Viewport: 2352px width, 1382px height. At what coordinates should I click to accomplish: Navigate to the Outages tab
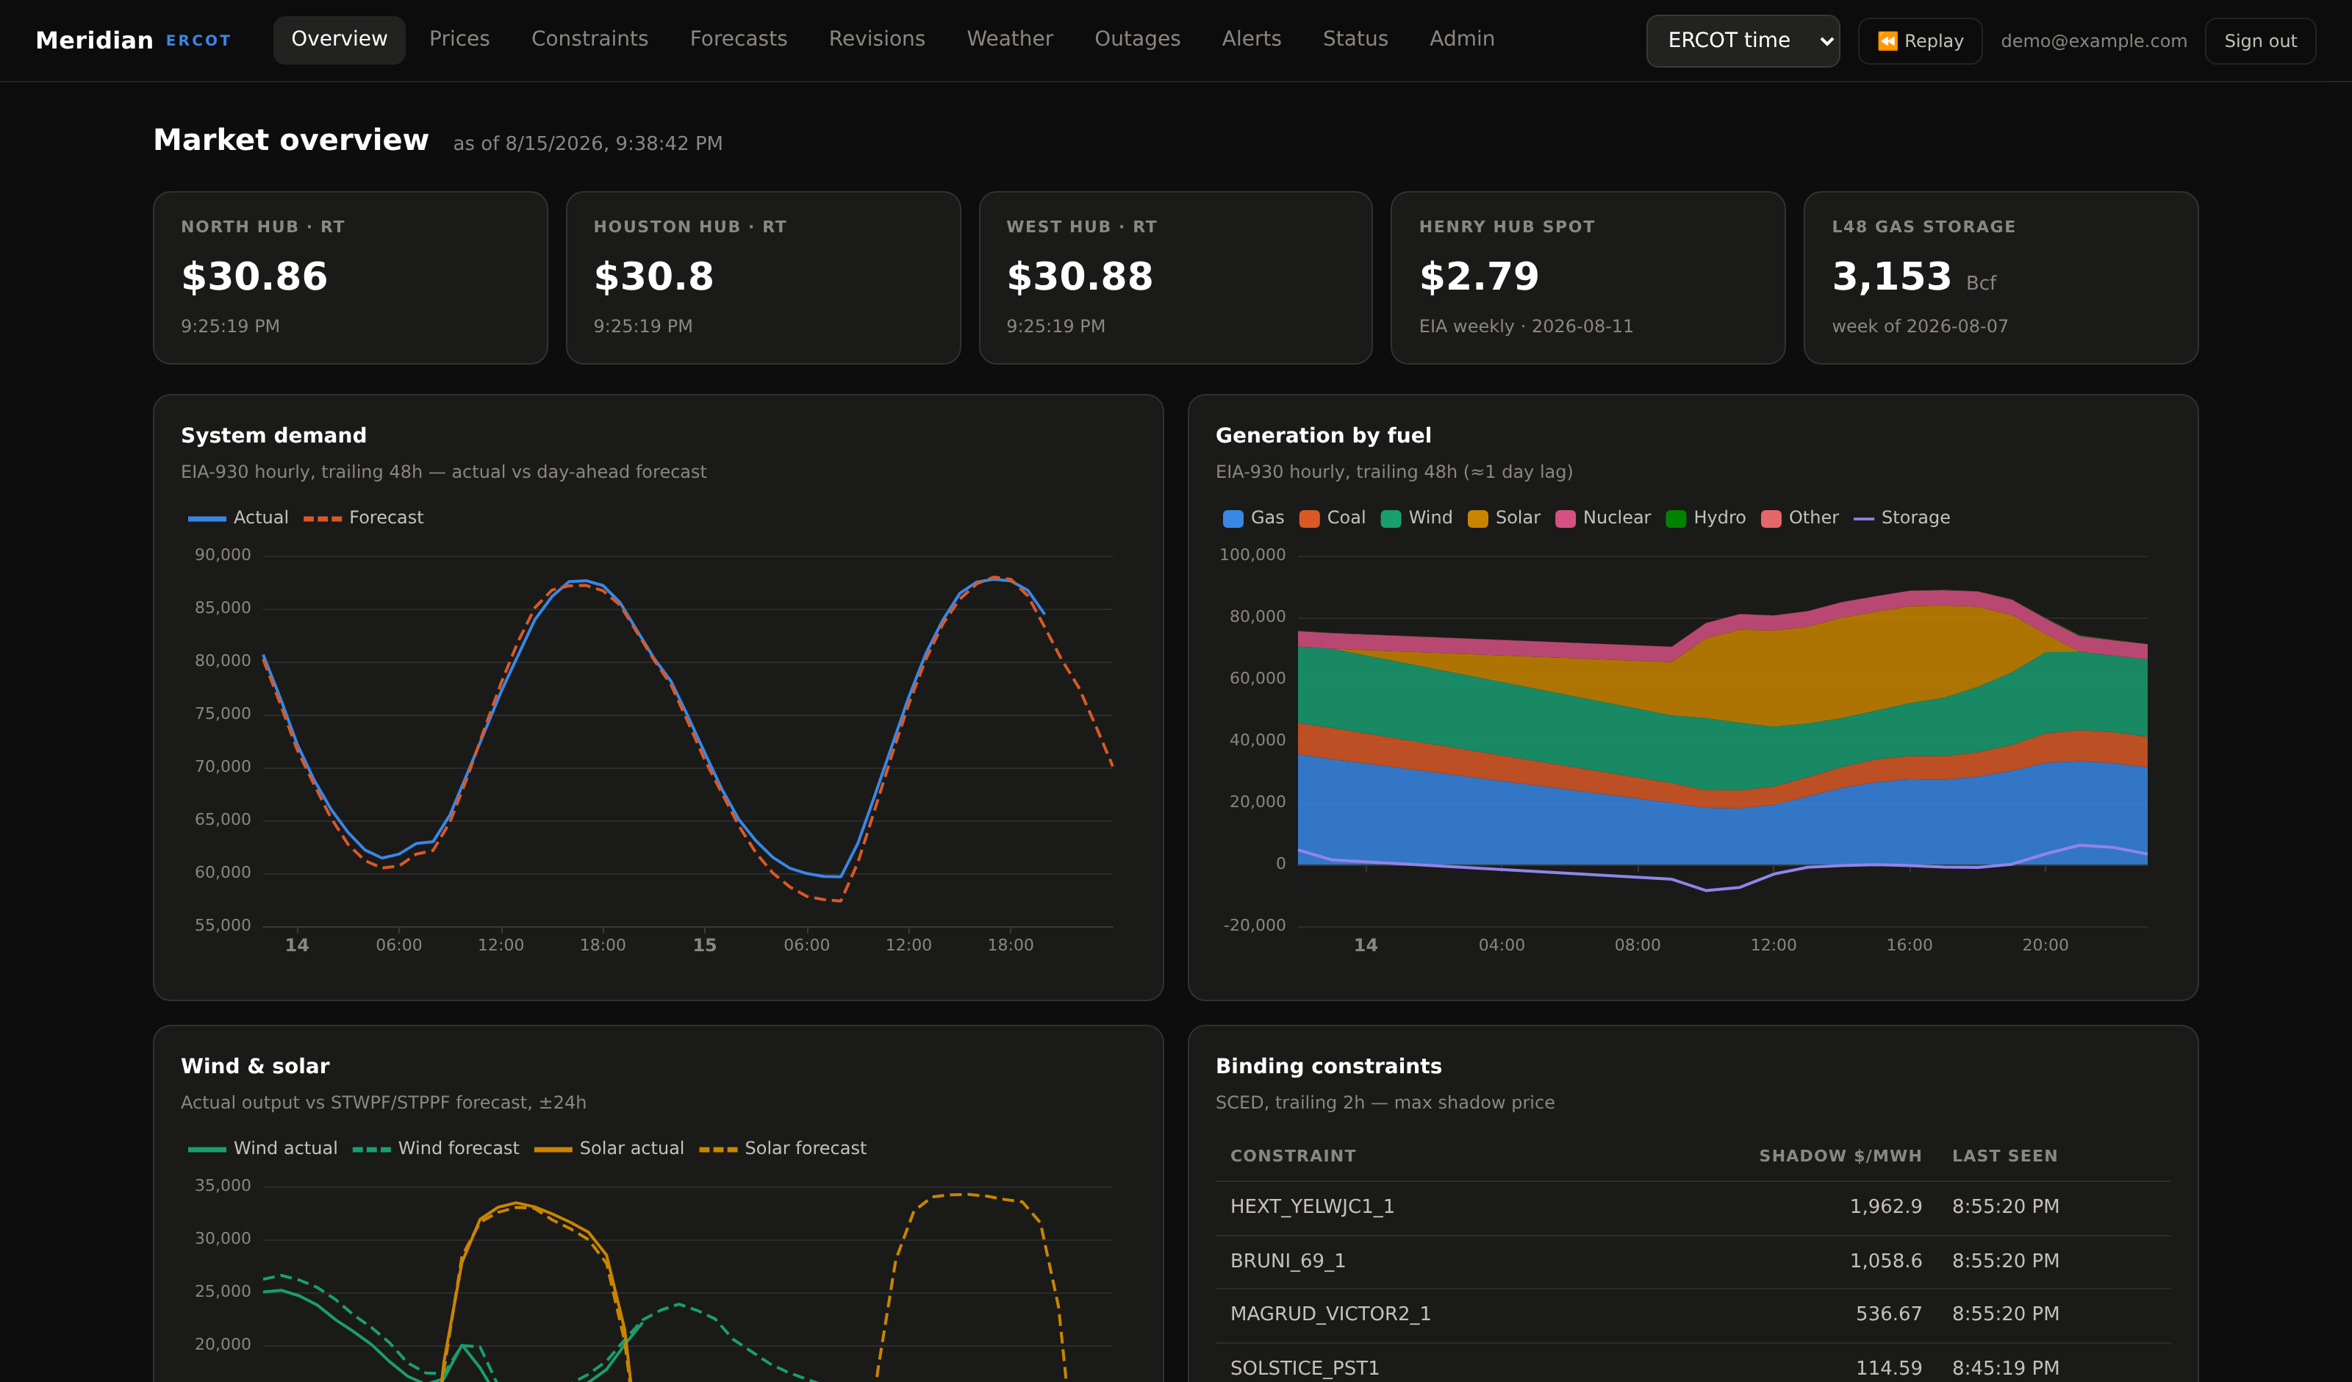point(1137,39)
